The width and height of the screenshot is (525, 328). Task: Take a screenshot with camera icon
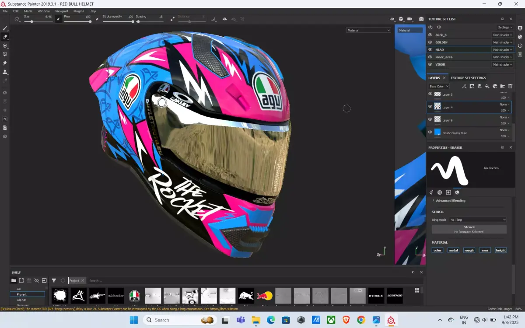tap(421, 19)
